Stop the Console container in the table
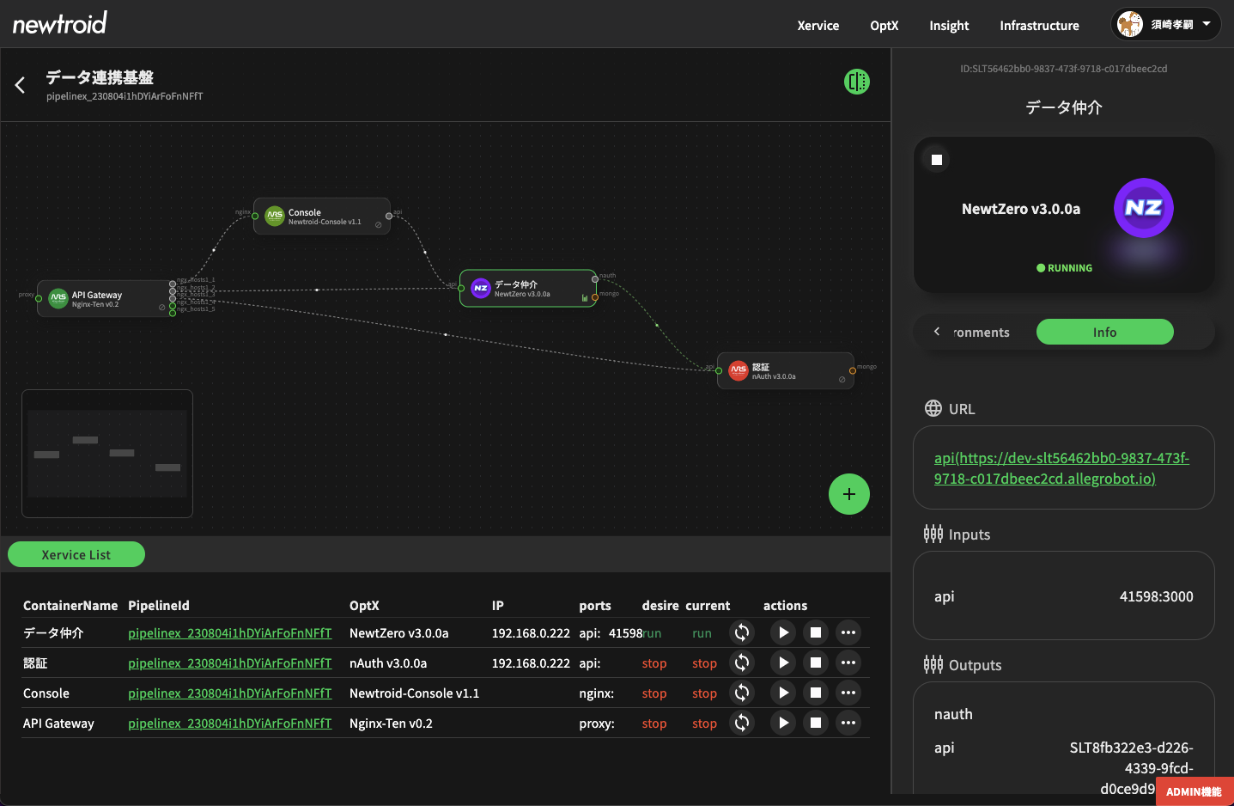 tap(816, 693)
